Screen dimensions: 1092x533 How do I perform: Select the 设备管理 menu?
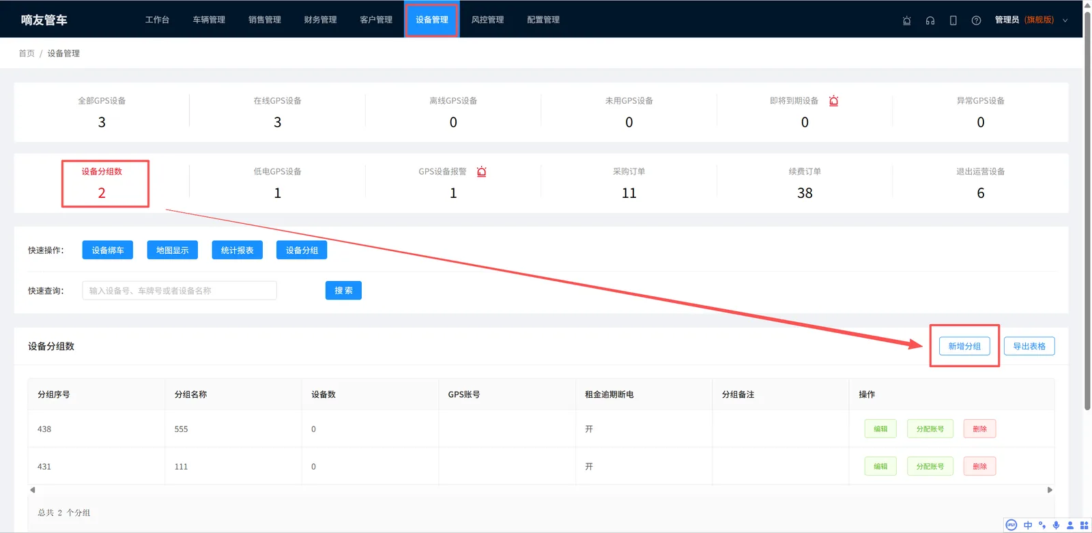coord(432,20)
